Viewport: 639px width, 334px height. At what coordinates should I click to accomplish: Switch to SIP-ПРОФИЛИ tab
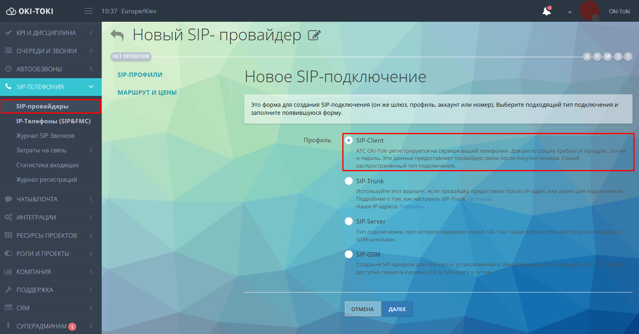coord(140,75)
